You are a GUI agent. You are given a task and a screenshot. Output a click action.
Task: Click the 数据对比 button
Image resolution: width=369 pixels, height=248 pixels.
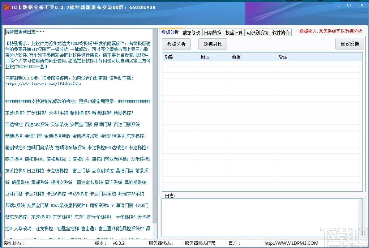pyautogui.click(x=213, y=44)
